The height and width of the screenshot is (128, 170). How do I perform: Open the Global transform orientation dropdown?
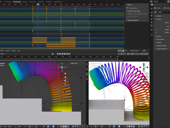19,127
